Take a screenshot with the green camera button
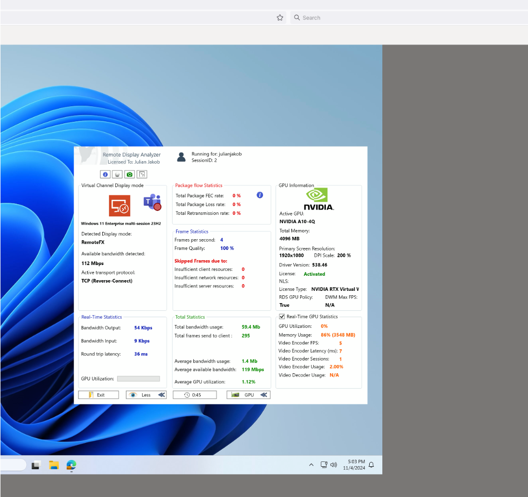Viewport: 528px width, 497px height. 130,174
